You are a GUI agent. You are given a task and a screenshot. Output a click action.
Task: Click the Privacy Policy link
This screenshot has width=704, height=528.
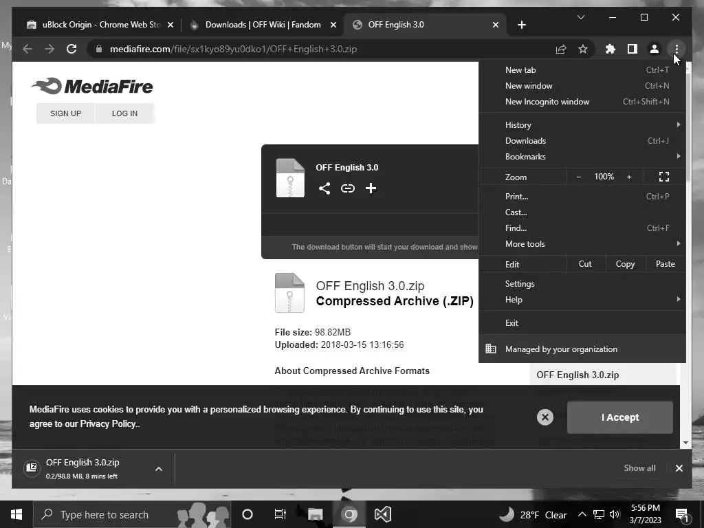[108, 423]
